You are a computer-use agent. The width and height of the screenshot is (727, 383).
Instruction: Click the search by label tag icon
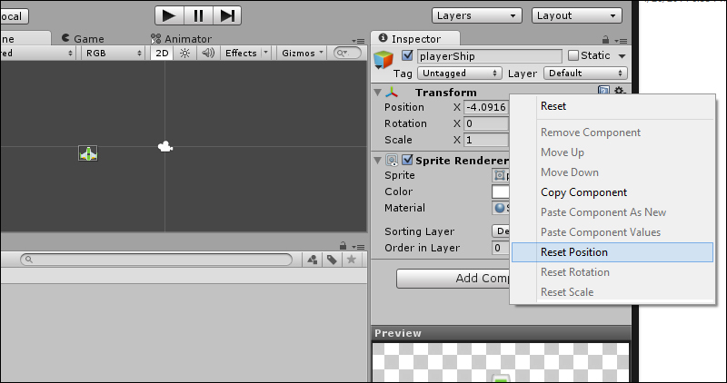pyautogui.click(x=332, y=260)
